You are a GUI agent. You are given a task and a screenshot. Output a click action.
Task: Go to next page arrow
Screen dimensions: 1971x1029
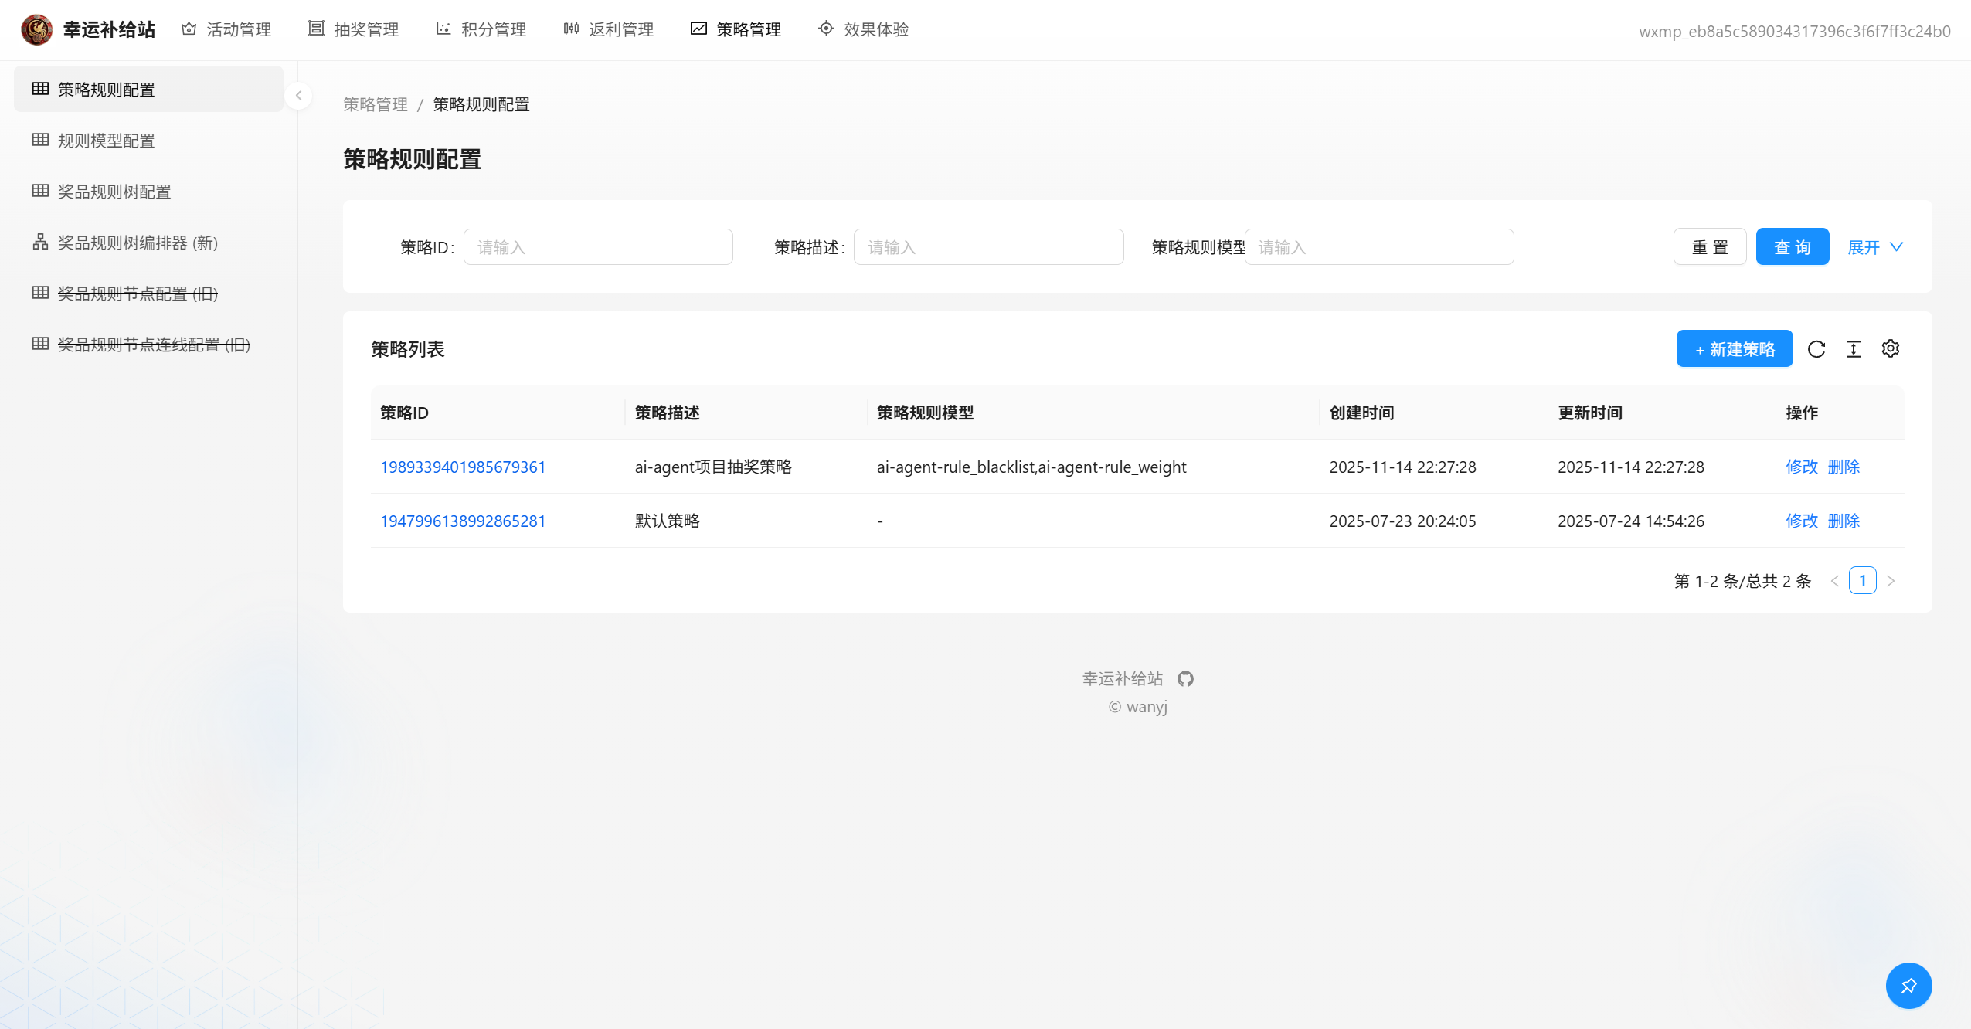(1891, 581)
